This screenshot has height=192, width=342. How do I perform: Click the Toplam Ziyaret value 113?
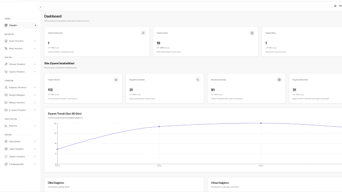50,90
